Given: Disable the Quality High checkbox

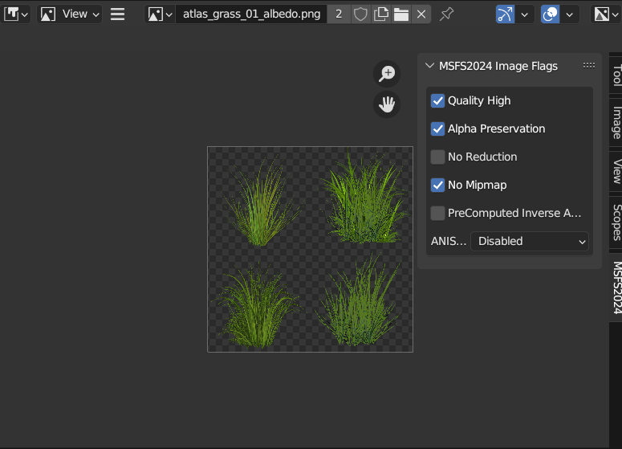Looking at the screenshot, I should (437, 101).
